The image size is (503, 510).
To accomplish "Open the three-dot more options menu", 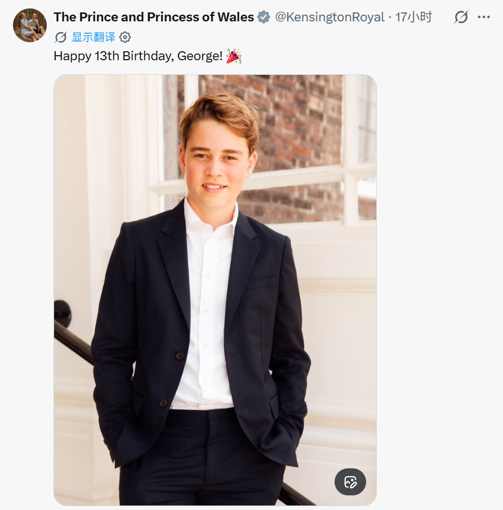I will [x=484, y=17].
